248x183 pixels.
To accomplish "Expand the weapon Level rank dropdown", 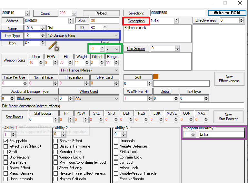I will 116,49.
